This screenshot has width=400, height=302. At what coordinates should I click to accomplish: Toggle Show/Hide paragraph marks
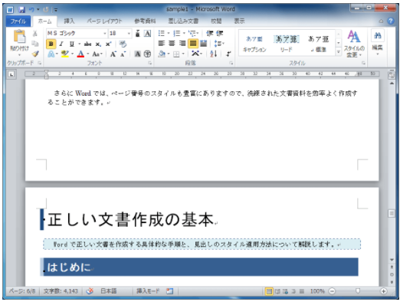pyautogui.click(x=228, y=54)
